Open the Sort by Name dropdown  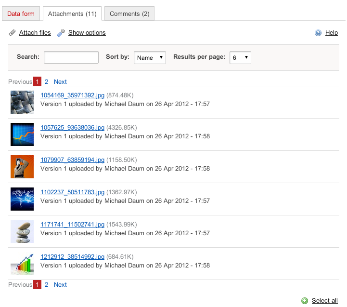[150, 57]
